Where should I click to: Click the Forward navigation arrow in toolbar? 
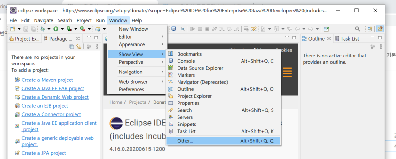pos(311,29)
